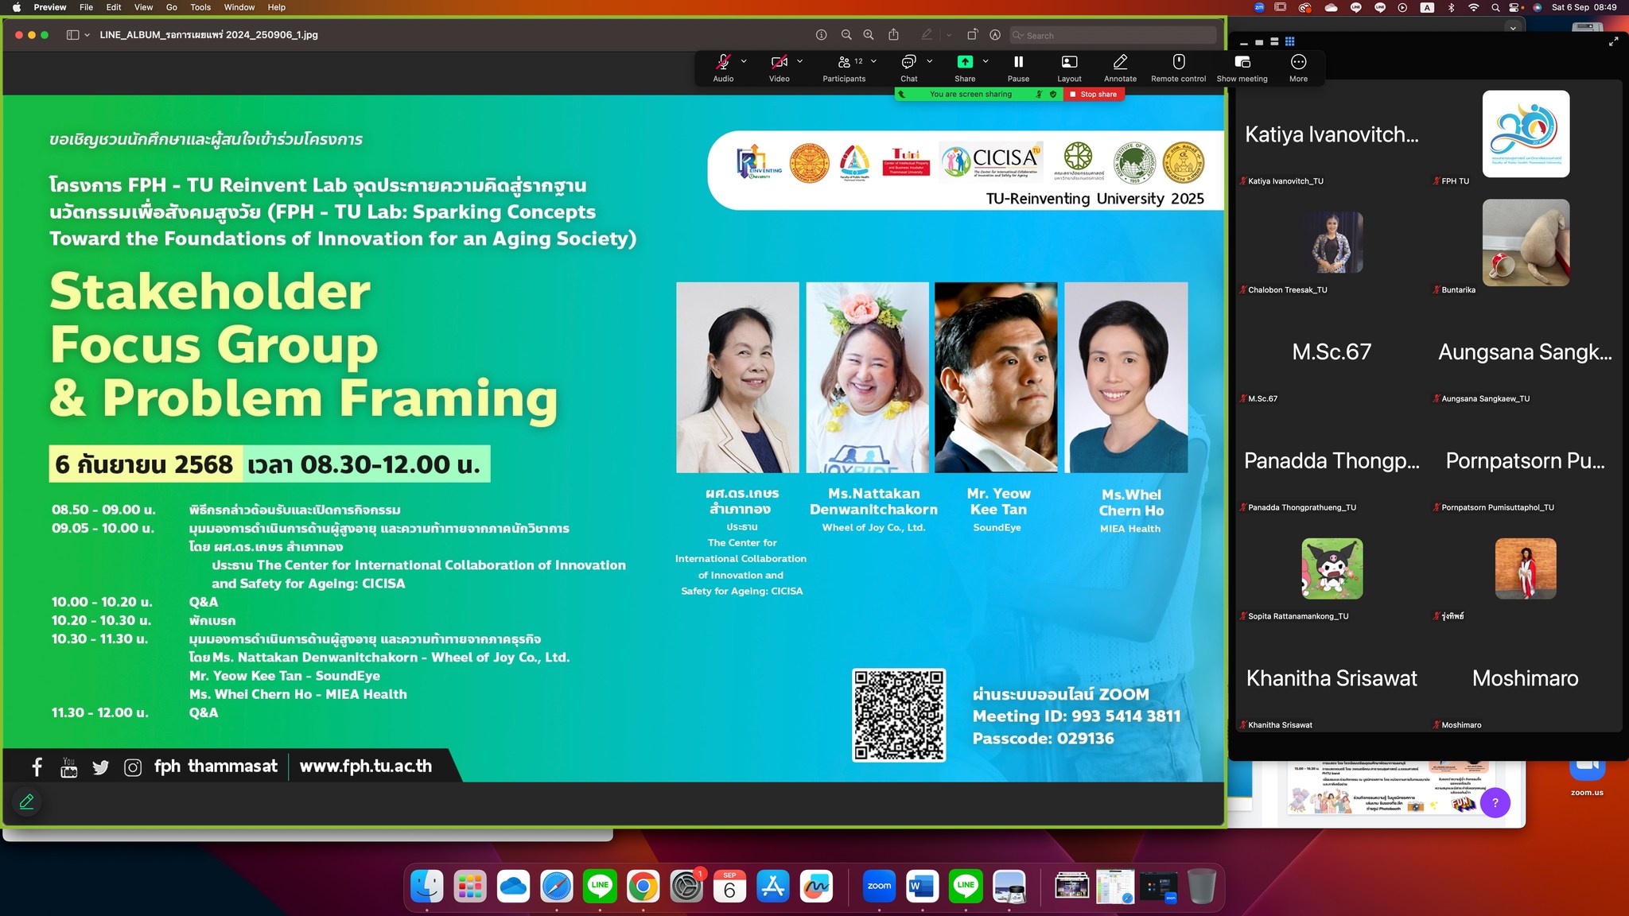Unmute the microphone with the Audio button

pos(723,68)
